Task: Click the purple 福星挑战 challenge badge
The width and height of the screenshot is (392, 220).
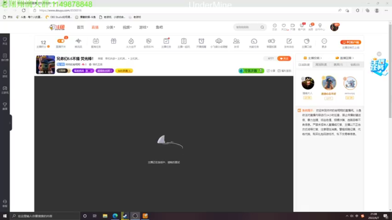Action: 83,71
